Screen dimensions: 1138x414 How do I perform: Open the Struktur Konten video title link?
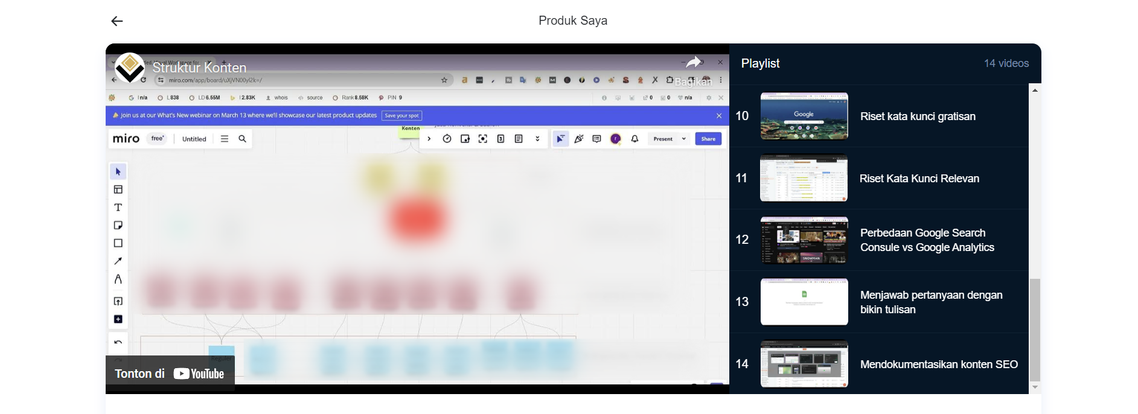199,68
